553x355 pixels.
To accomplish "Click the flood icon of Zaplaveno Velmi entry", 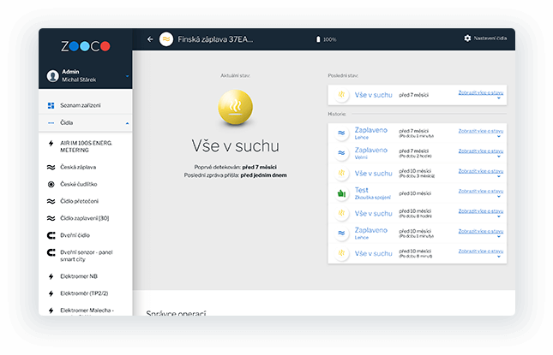I will click(x=341, y=153).
